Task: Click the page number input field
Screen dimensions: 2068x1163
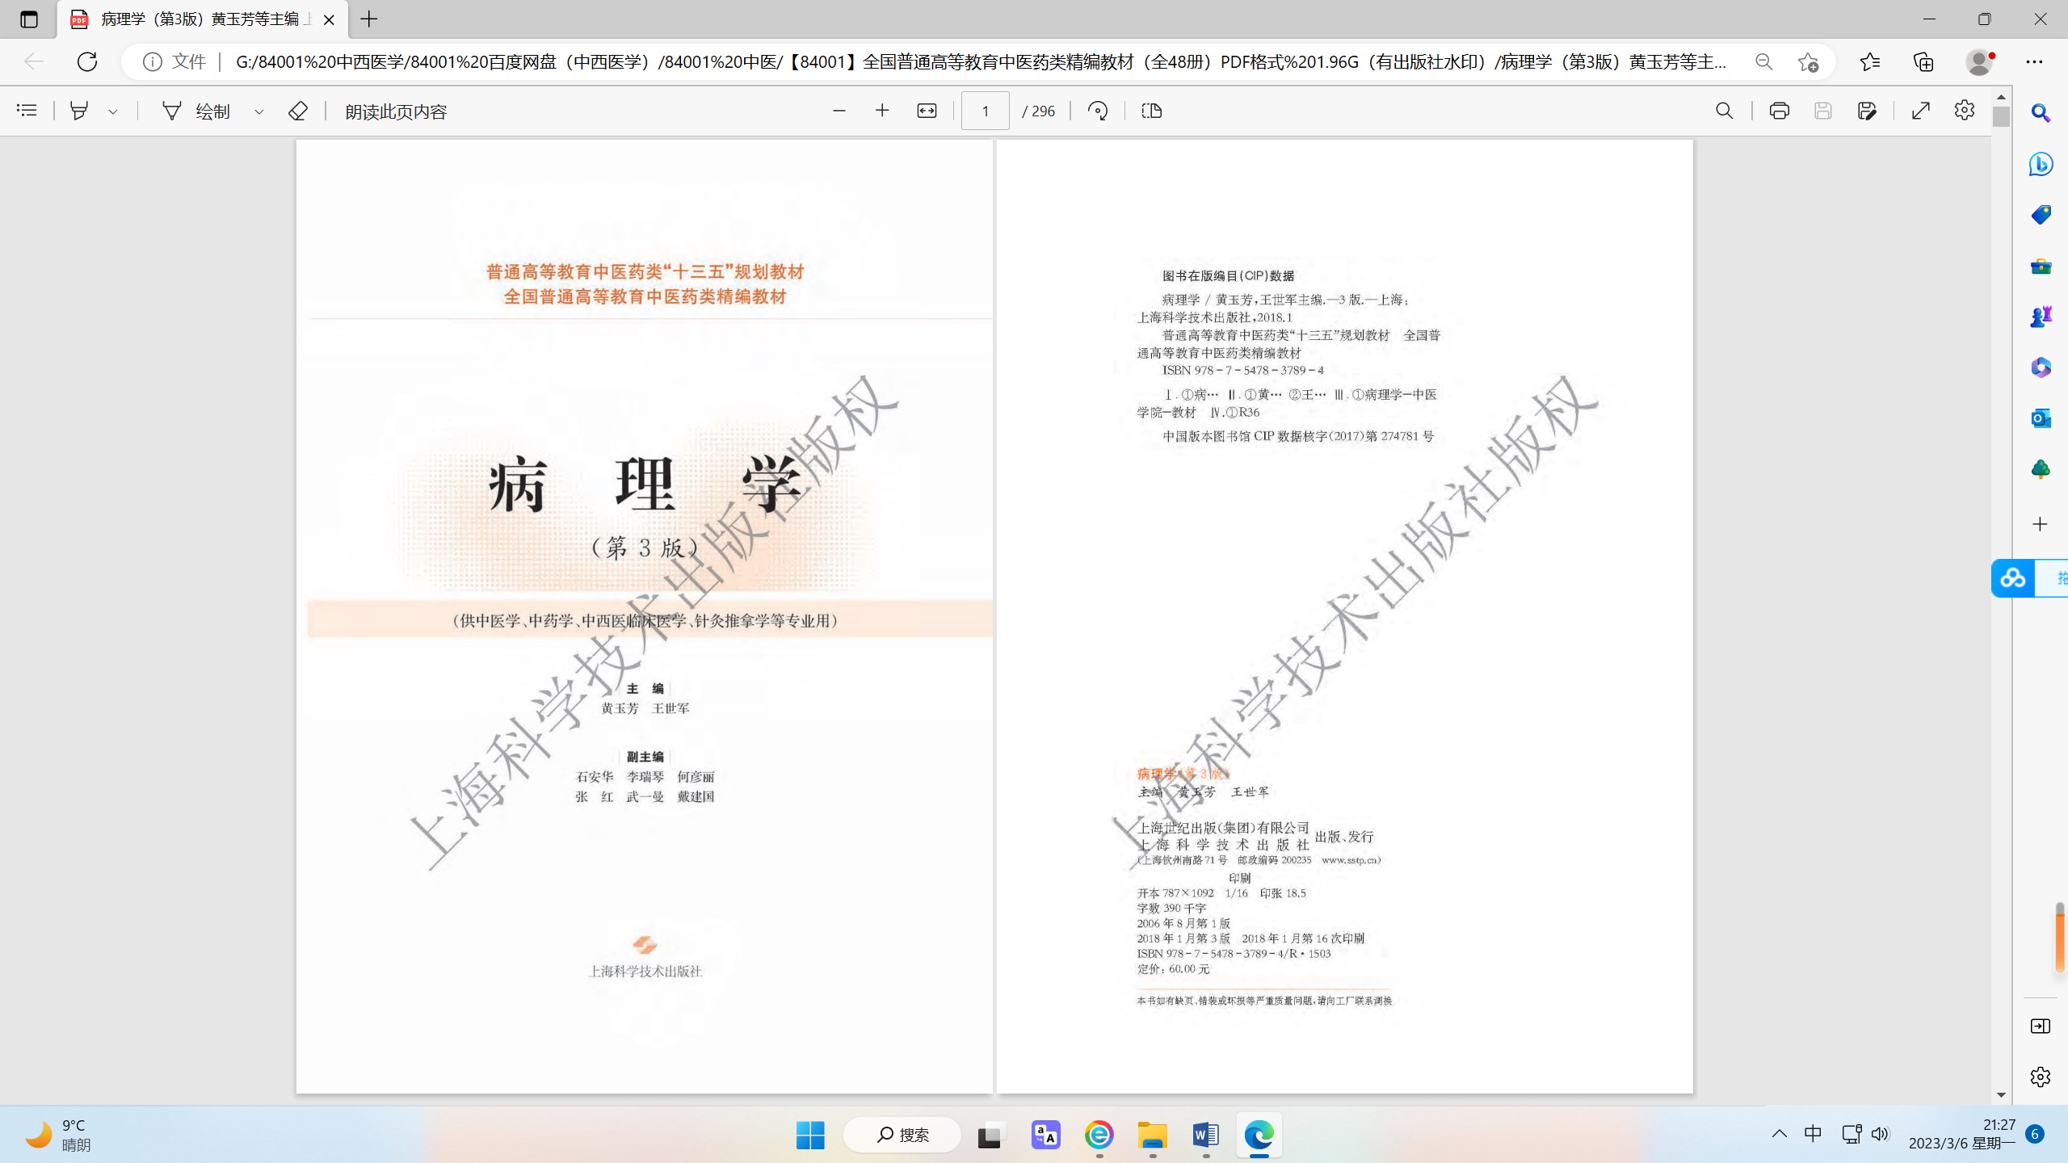Action: [985, 111]
